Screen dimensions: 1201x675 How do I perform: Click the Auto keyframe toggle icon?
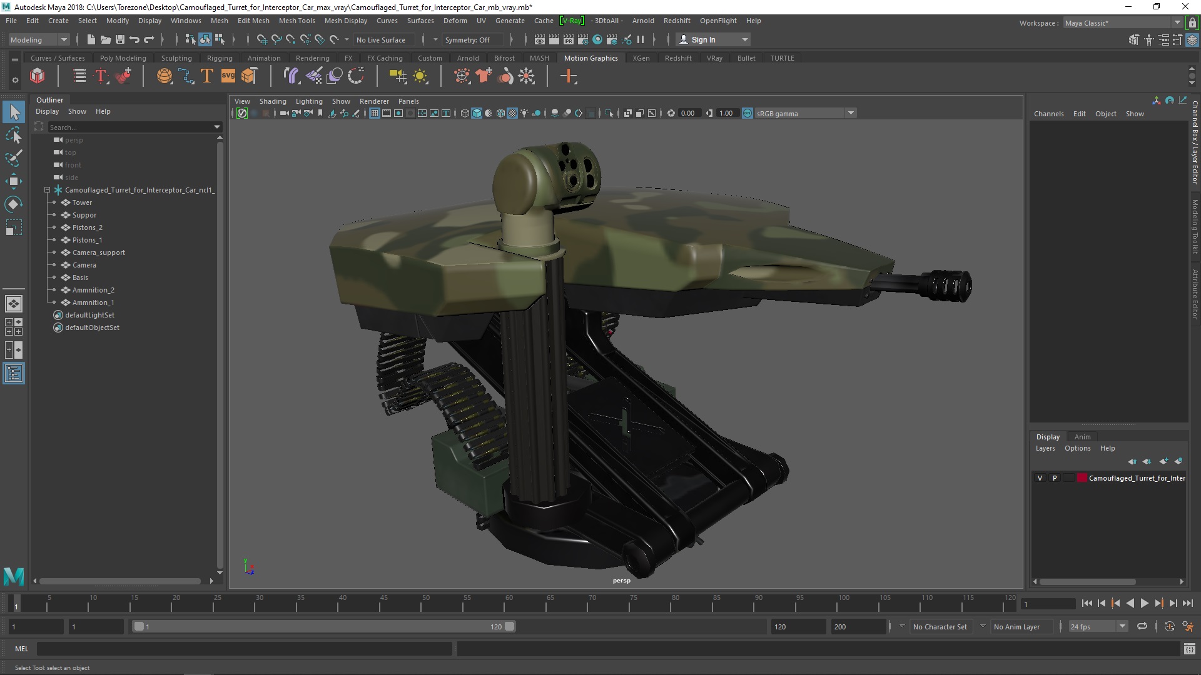pos(1169,626)
